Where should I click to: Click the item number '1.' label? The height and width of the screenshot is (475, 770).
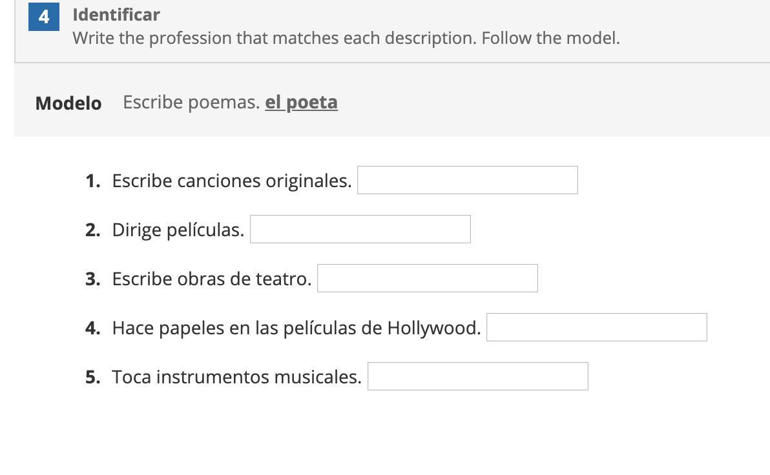click(93, 181)
